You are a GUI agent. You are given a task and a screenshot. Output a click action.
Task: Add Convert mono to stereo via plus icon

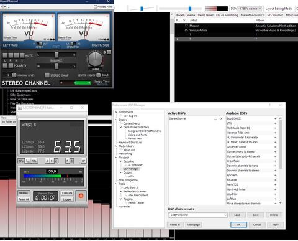click(276, 151)
